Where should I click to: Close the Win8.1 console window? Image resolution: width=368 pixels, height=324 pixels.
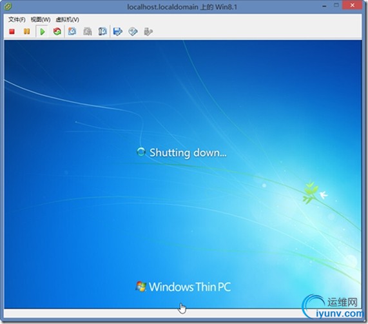point(353,5)
